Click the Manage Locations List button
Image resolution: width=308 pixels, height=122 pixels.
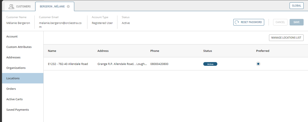point(286,38)
